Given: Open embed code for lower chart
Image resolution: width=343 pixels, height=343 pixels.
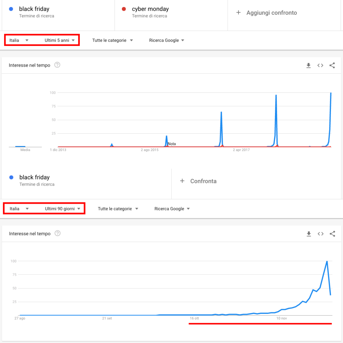Looking at the screenshot, I should [x=321, y=234].
